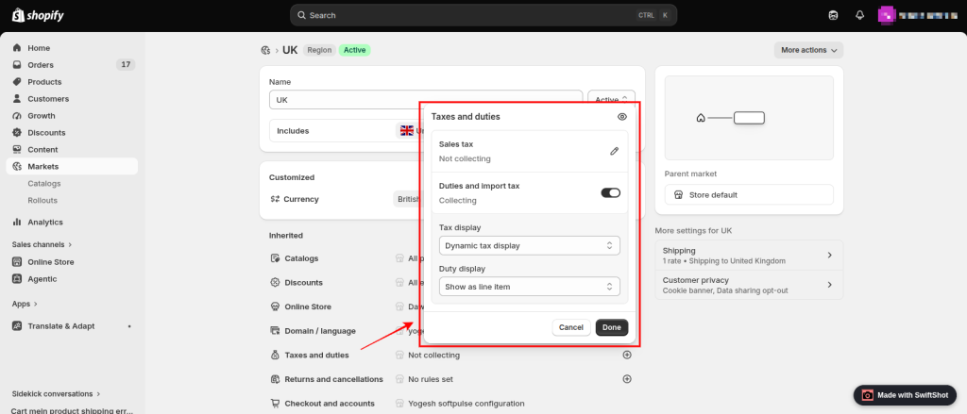
Task: Click the Region badge
Action: (x=319, y=51)
